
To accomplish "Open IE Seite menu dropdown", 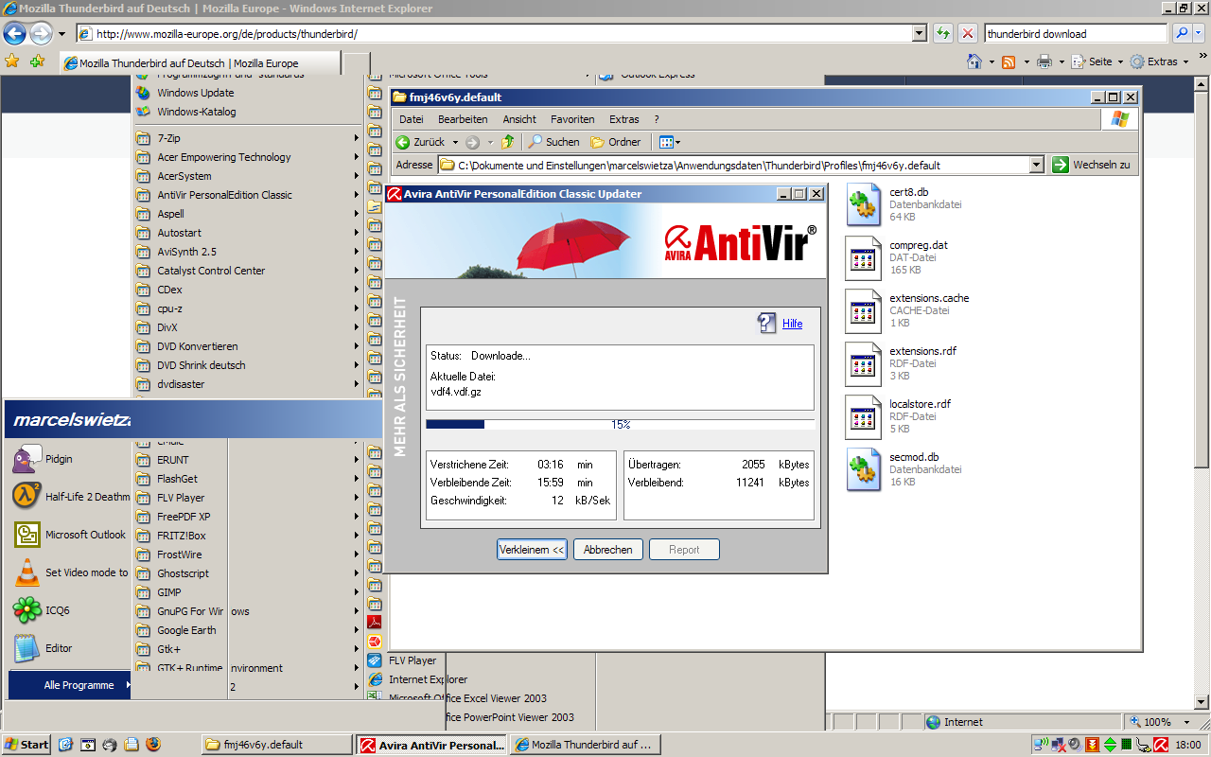I will [x=1099, y=62].
